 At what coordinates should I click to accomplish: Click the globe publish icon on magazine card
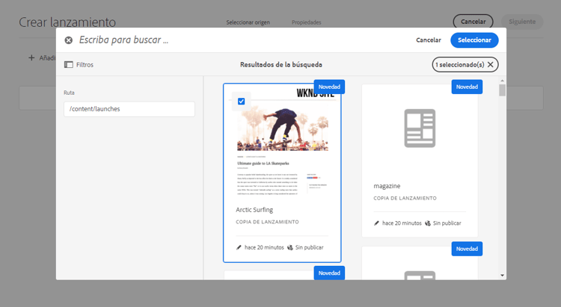point(428,223)
